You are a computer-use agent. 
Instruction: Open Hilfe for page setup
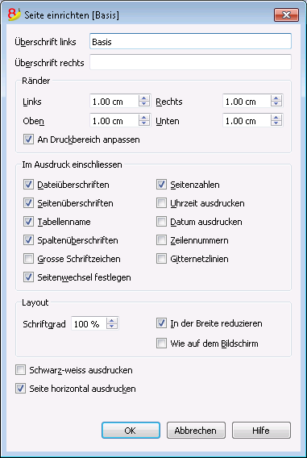tap(261, 431)
